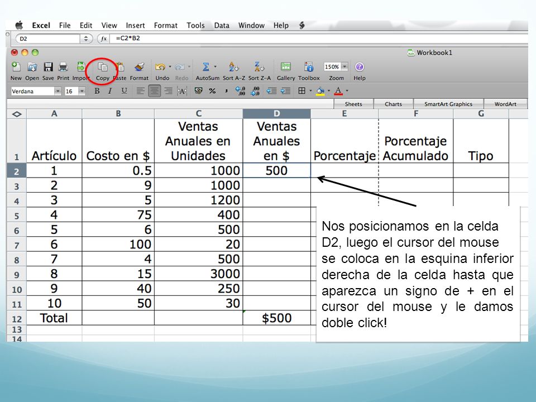This screenshot has height=402, width=536.
Task: Open the Verdana font name dropdown
Action: [58, 91]
